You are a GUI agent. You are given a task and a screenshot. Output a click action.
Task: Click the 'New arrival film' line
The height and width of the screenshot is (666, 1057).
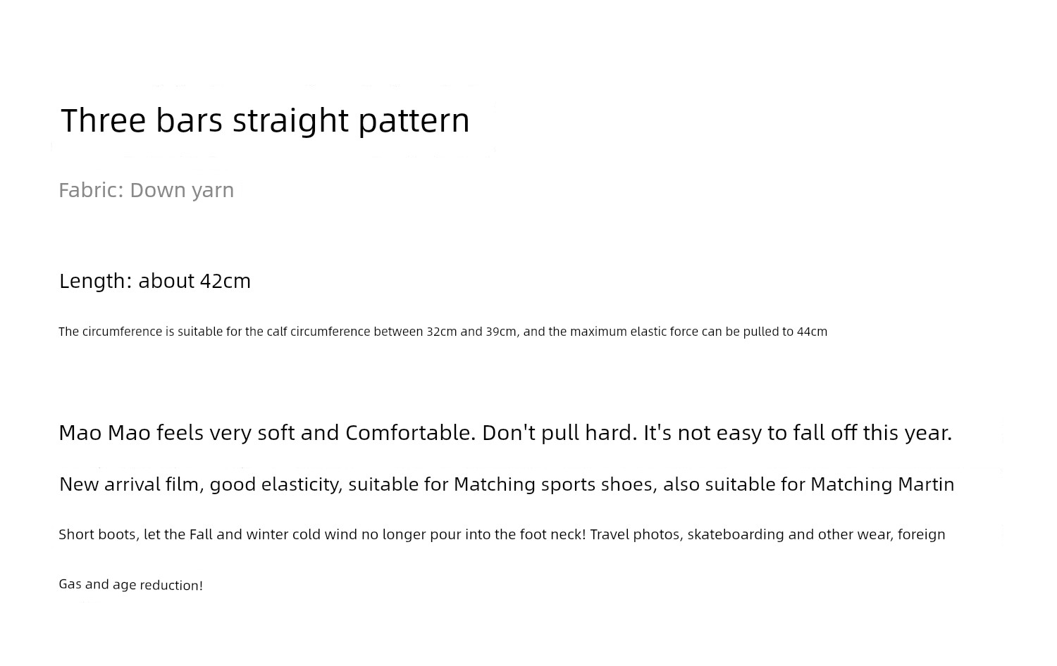(x=507, y=484)
